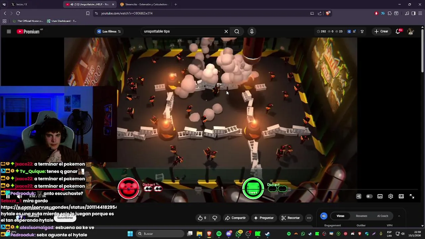Toggle subtitles in the player
Screen dimensions: 425x239
coord(380,197)
